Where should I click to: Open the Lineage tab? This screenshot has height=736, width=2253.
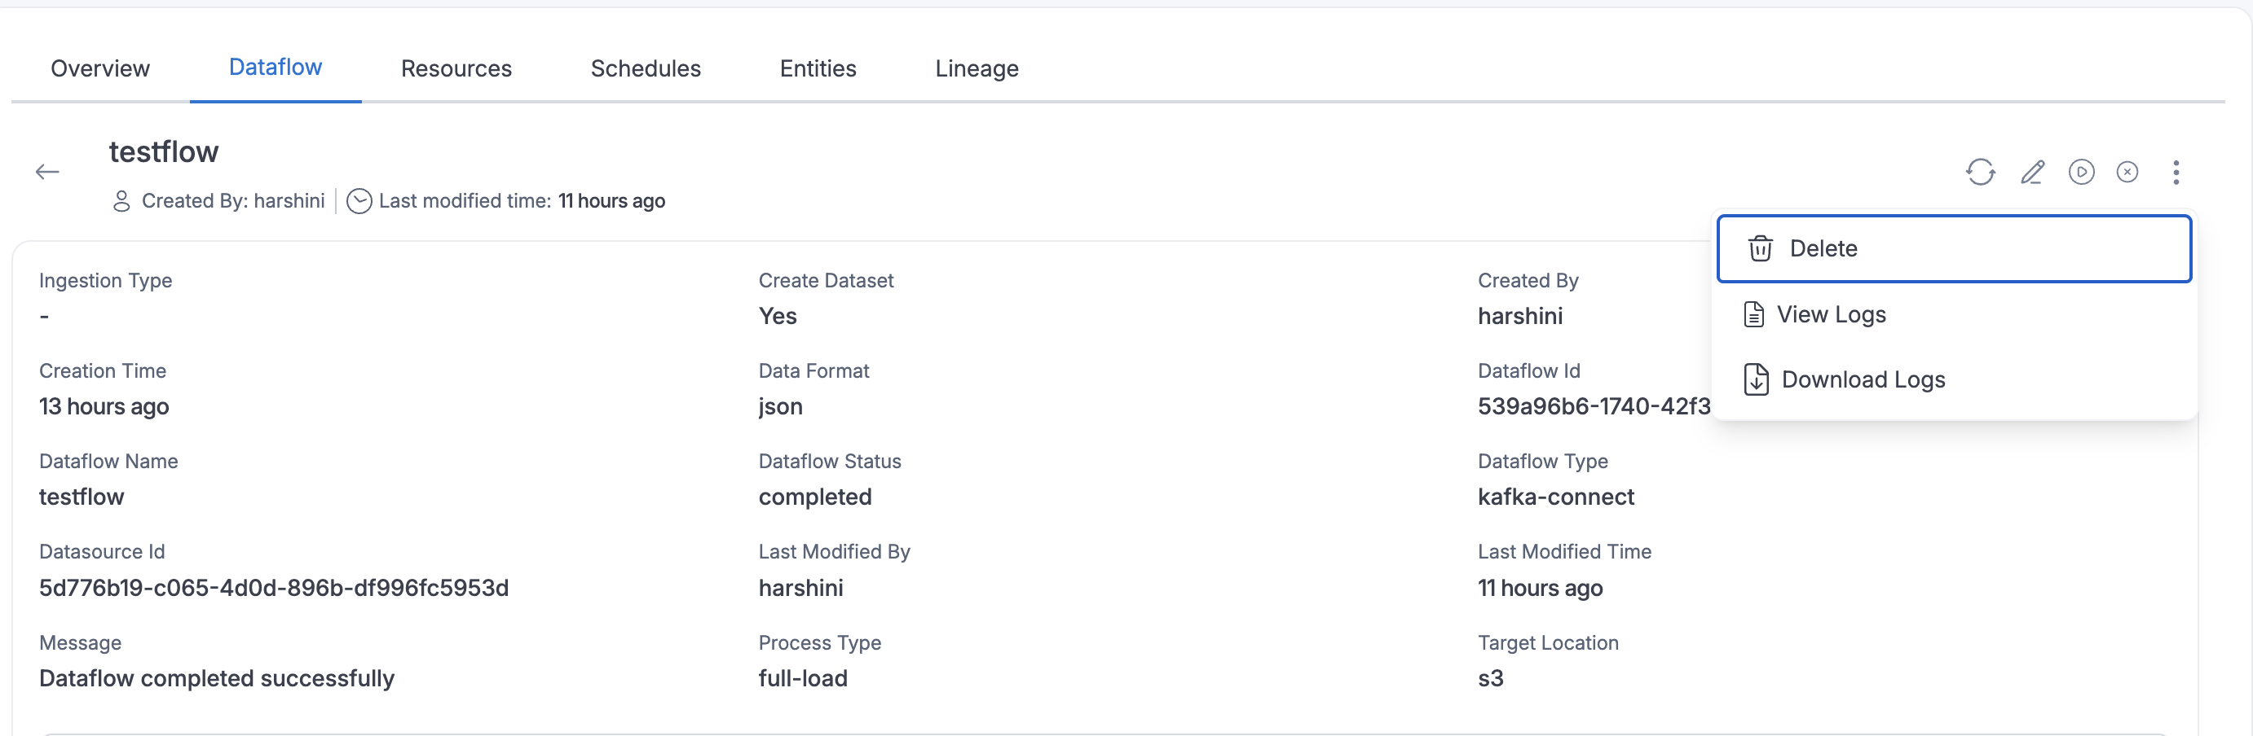pyautogui.click(x=976, y=68)
